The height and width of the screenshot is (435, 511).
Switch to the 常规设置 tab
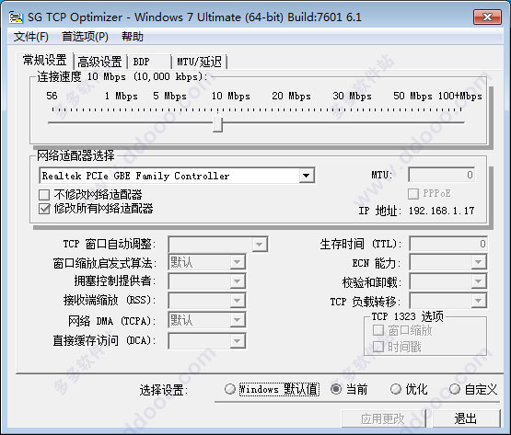(x=45, y=61)
